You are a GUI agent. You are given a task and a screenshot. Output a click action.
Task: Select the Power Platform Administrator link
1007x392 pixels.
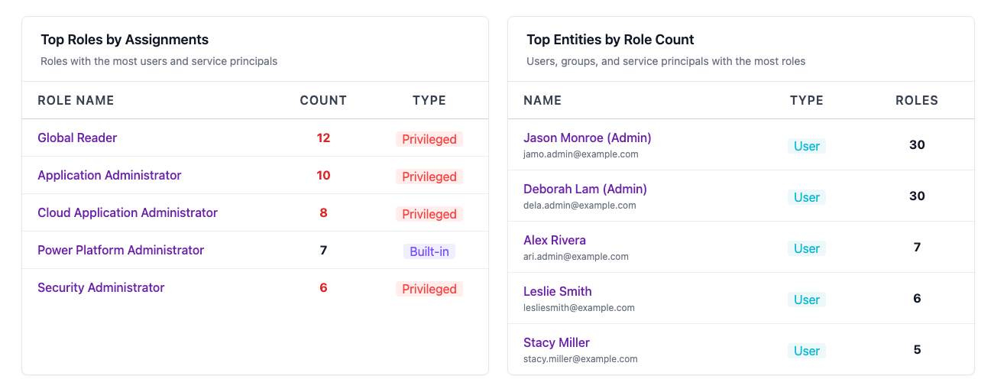tap(121, 251)
